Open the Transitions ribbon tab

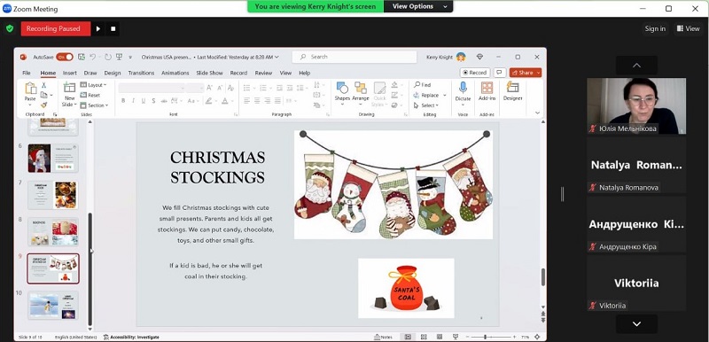pos(141,73)
